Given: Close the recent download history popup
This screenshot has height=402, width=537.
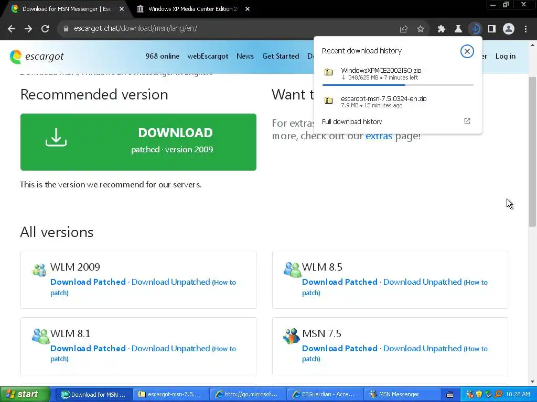Looking at the screenshot, I should (x=467, y=51).
